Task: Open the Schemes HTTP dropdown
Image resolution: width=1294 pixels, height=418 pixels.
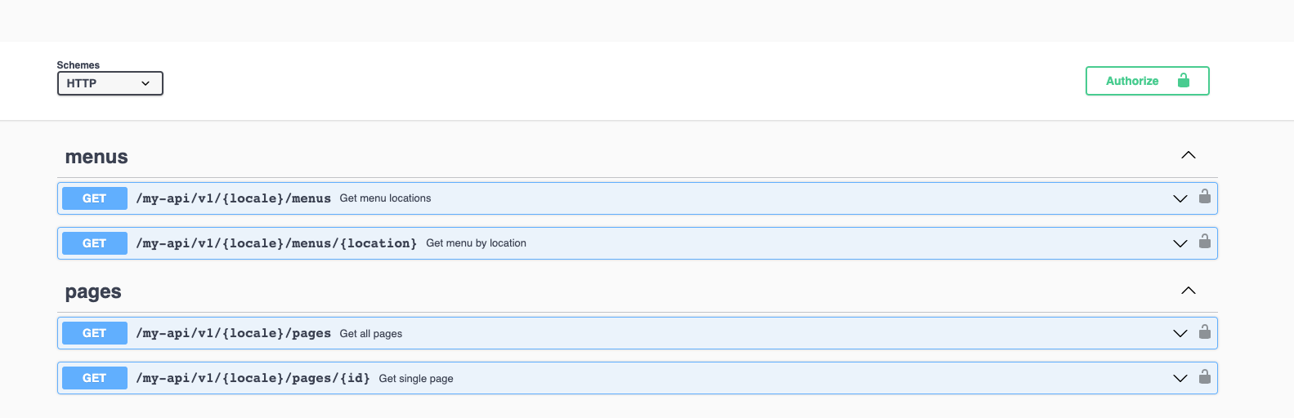Action: [110, 83]
